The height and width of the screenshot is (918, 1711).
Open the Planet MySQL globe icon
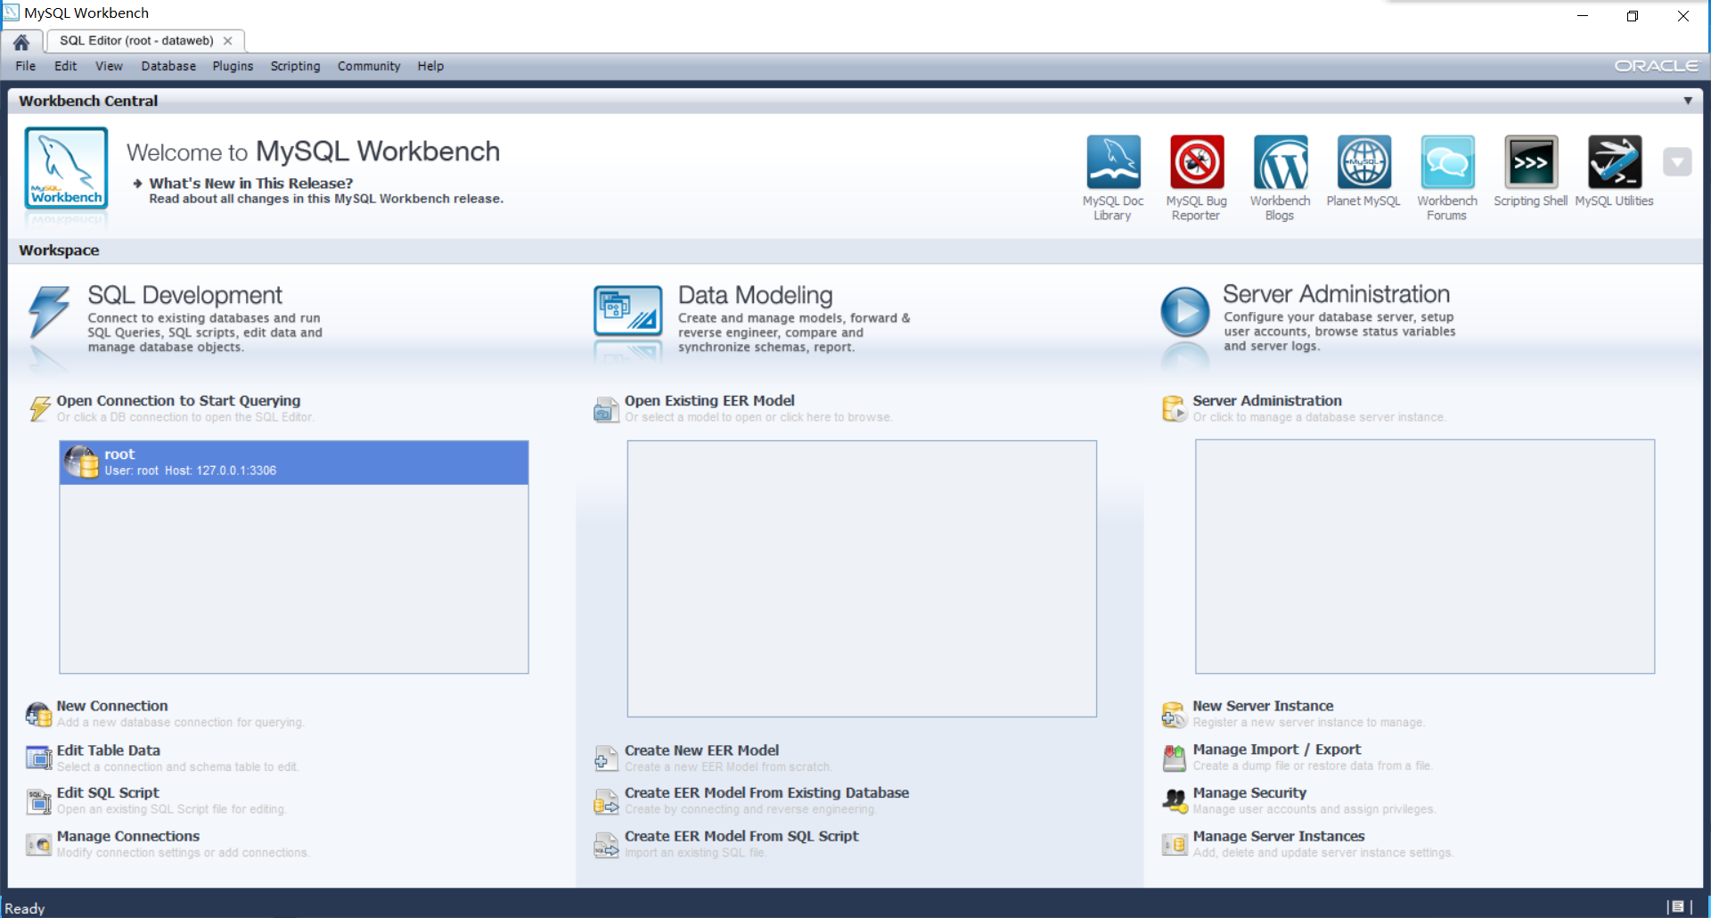1363,162
